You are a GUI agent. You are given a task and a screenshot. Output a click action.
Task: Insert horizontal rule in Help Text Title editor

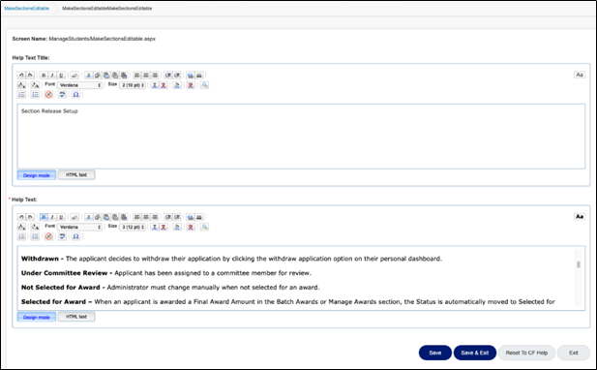pyautogui.click(x=199, y=76)
